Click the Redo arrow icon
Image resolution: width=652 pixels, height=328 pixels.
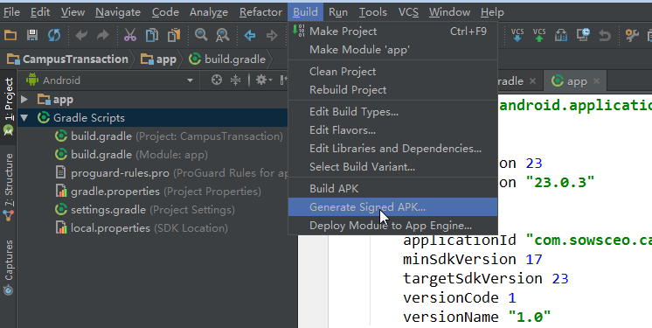[x=103, y=35]
